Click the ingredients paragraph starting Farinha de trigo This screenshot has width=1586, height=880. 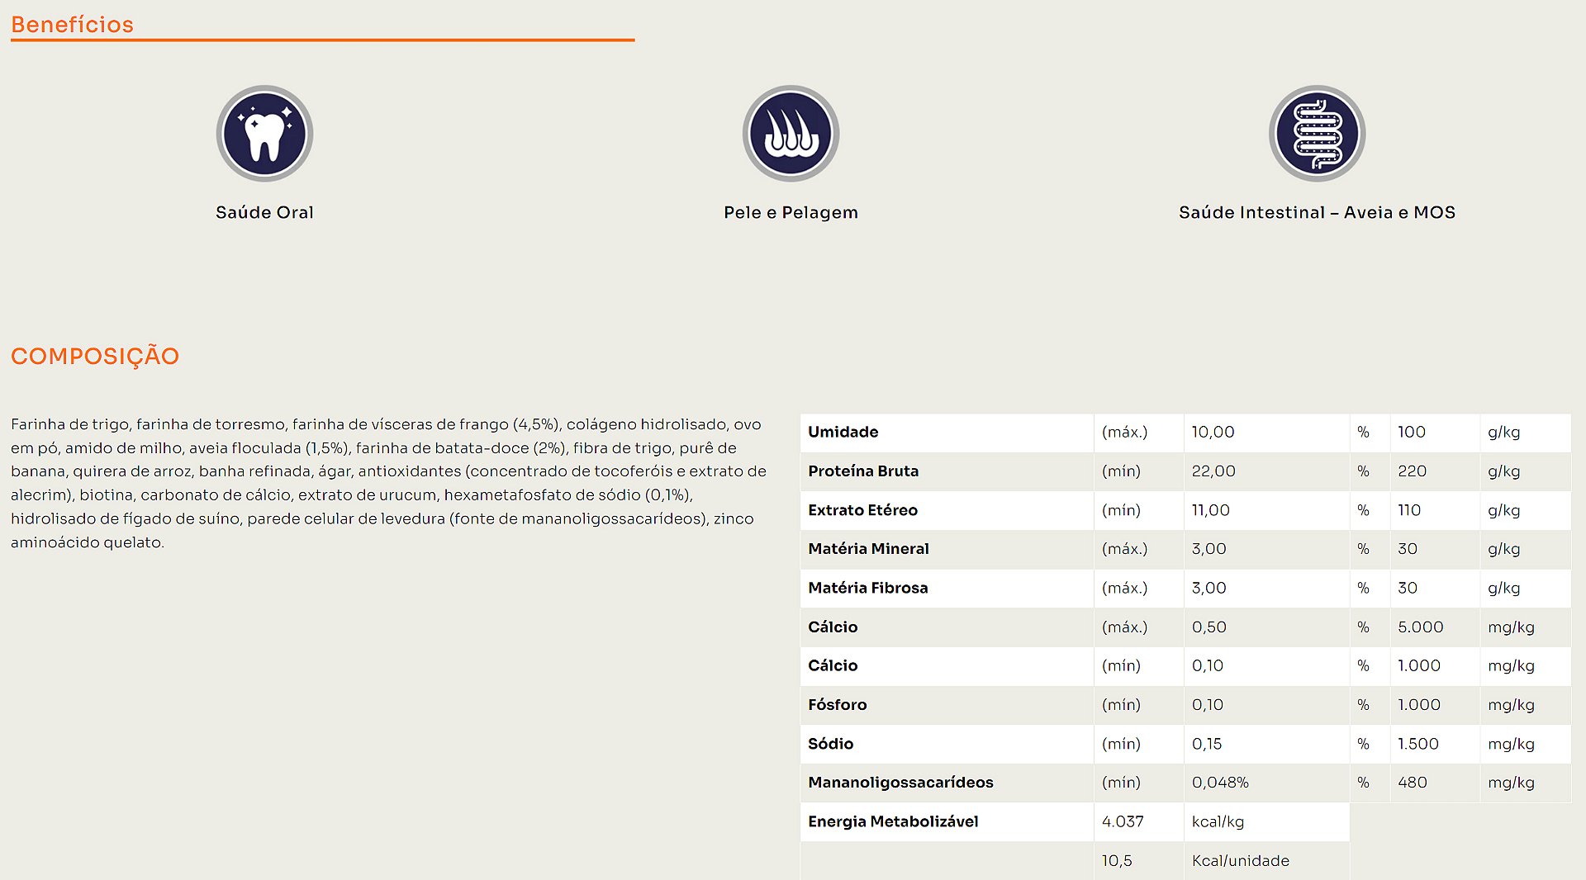(388, 483)
